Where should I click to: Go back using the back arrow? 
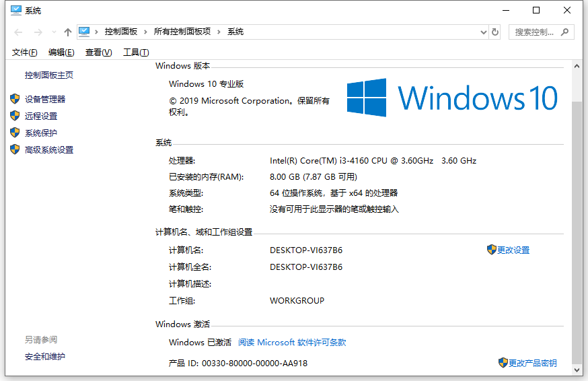point(18,32)
